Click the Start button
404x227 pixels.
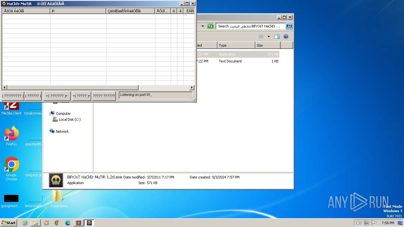[x=9, y=223]
